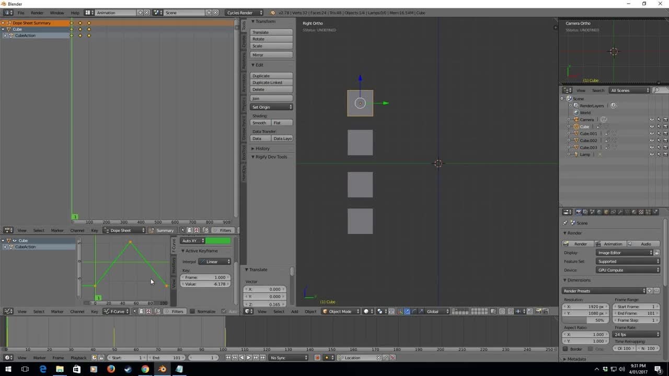
Task: Open the Render menu in top bar
Action: coord(37,13)
